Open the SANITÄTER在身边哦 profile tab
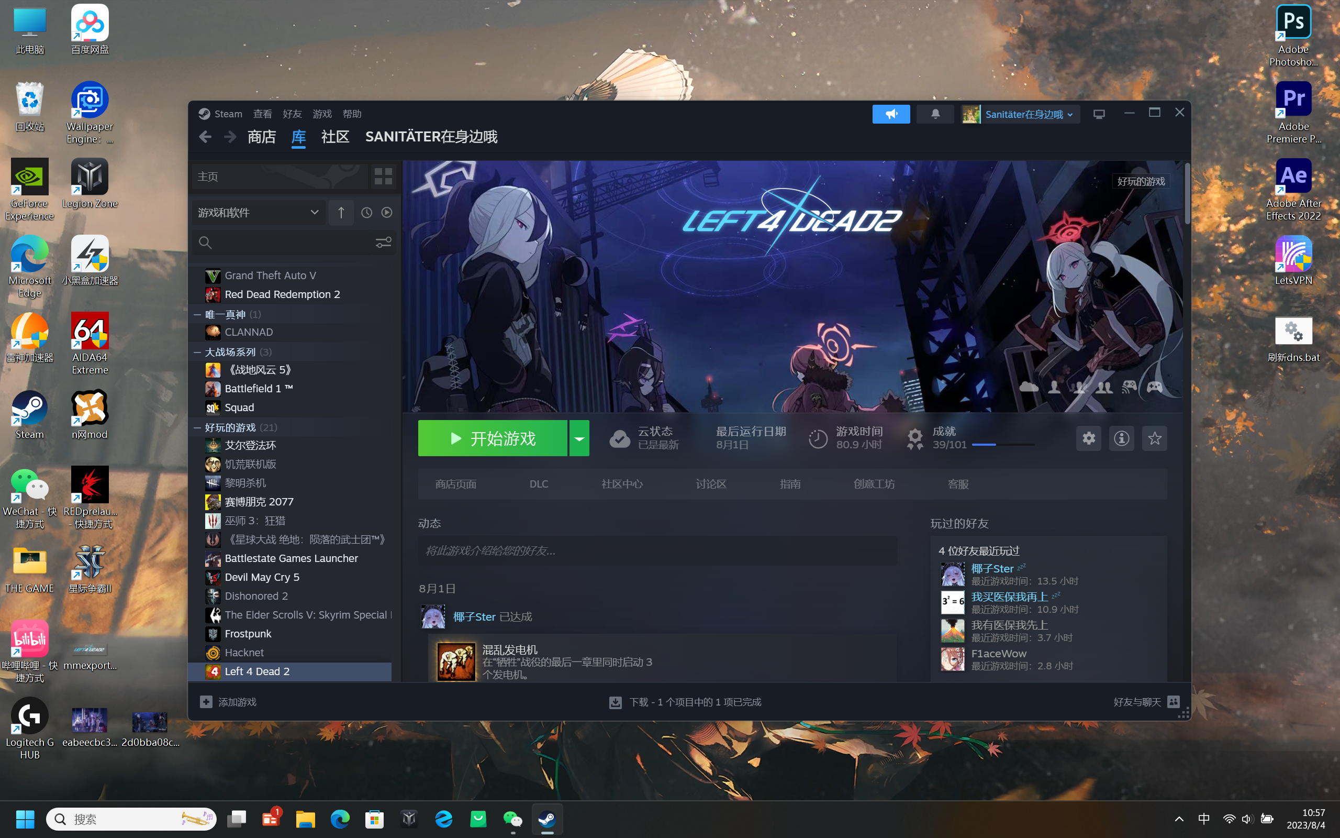Image resolution: width=1340 pixels, height=838 pixels. (x=431, y=137)
